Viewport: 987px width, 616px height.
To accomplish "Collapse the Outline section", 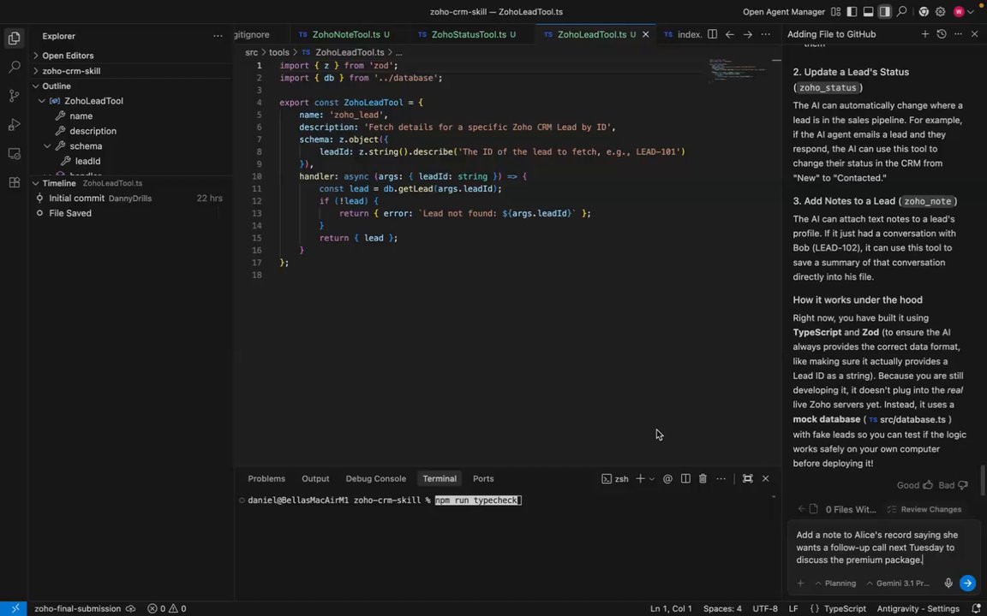I will coord(56,86).
